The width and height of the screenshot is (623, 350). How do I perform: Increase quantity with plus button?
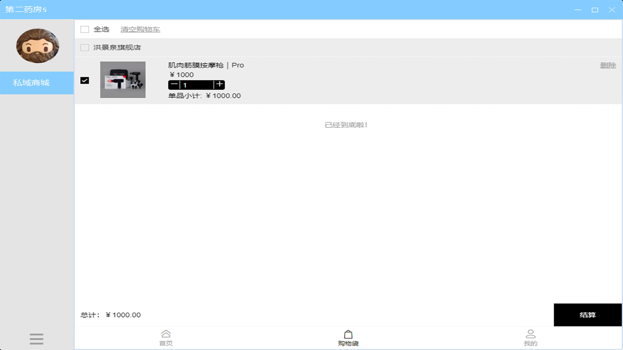click(220, 85)
